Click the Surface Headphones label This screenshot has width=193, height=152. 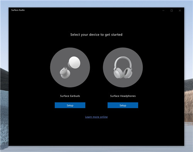tap(123, 96)
